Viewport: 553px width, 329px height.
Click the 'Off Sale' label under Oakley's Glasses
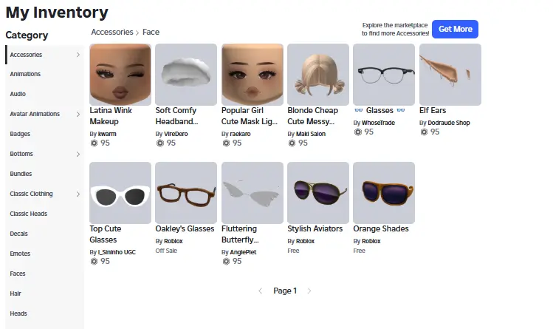pos(166,251)
